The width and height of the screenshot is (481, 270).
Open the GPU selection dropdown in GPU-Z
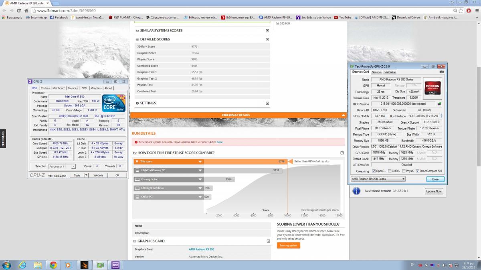tap(378, 179)
